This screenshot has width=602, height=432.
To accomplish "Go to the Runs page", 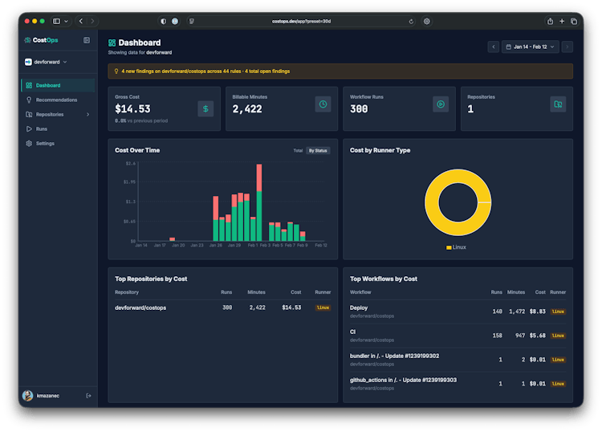I will pos(42,128).
